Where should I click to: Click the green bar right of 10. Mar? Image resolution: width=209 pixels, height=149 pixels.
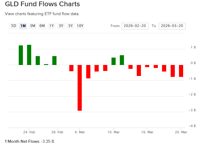pos(122,60)
